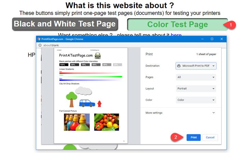Click the green Color Test Page button
Screen dimensions: 239x153
point(177,25)
